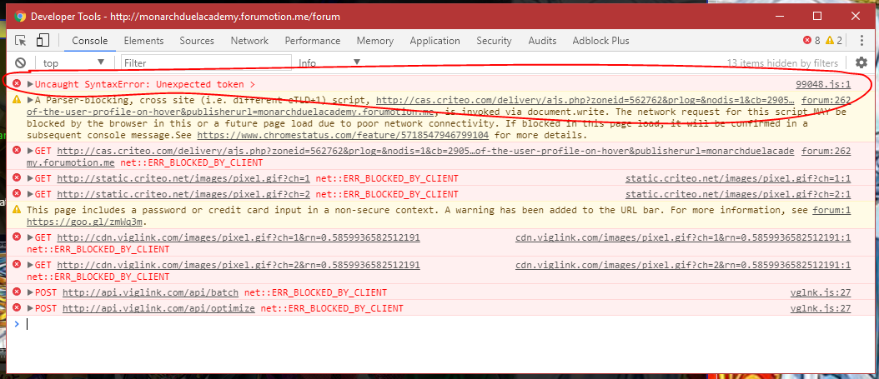The height and width of the screenshot is (379, 879).
Task: Click the yellow warning count badge showing 2
Action: [x=834, y=40]
